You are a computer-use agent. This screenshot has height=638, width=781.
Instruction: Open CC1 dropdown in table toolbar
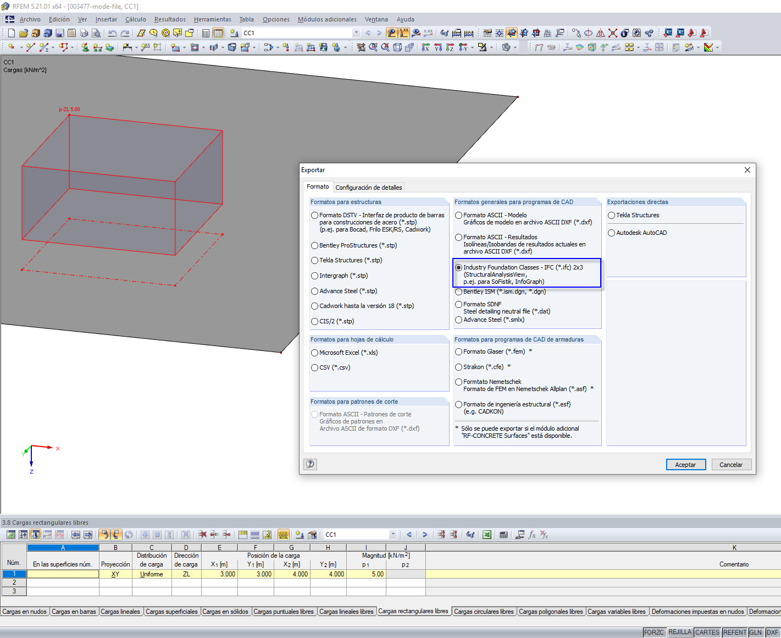pos(393,535)
